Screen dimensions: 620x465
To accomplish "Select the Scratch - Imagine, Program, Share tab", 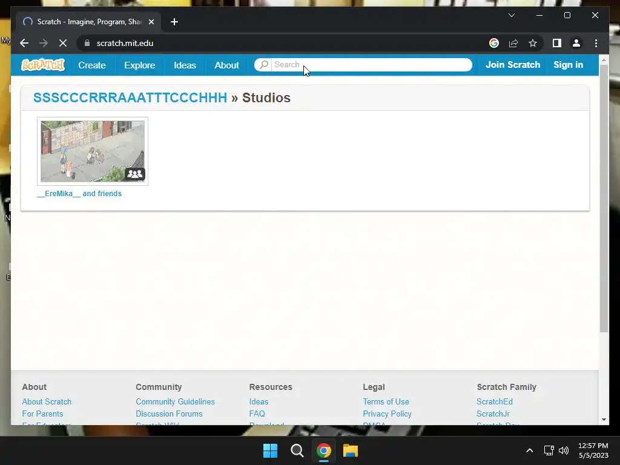I will (x=89, y=22).
